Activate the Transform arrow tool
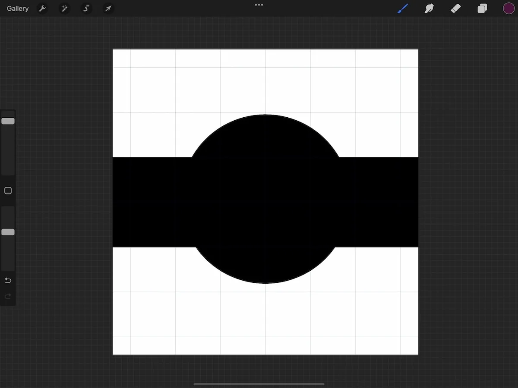The width and height of the screenshot is (518, 388). pos(108,8)
